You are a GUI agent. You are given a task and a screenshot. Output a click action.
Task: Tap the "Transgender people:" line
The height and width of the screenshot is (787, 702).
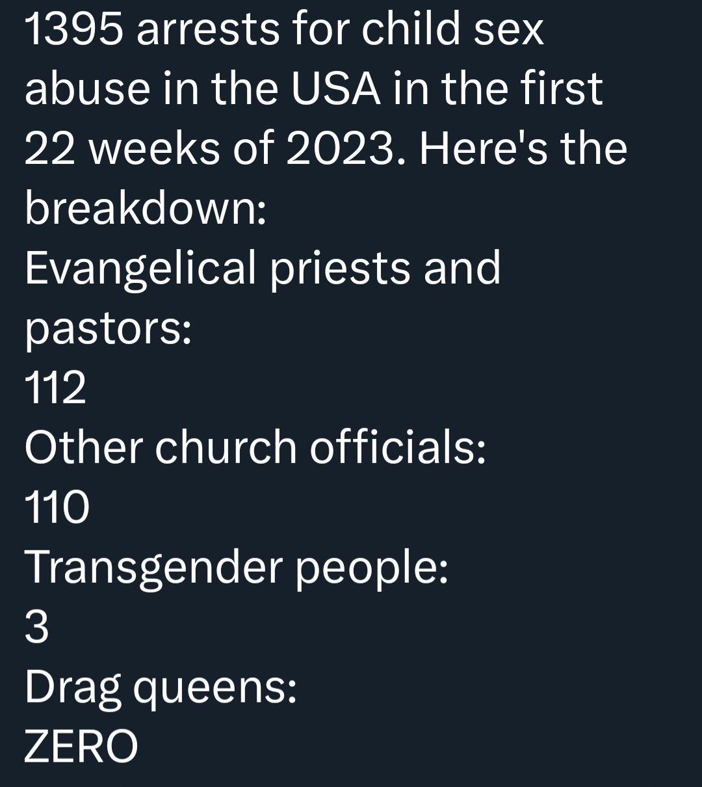pos(237,568)
